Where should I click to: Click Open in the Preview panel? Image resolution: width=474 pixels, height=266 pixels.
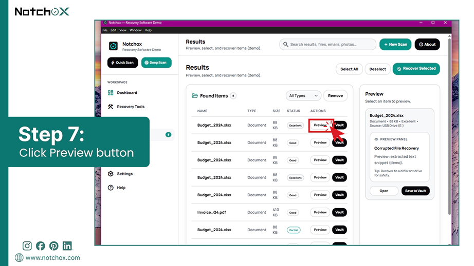pyautogui.click(x=384, y=191)
